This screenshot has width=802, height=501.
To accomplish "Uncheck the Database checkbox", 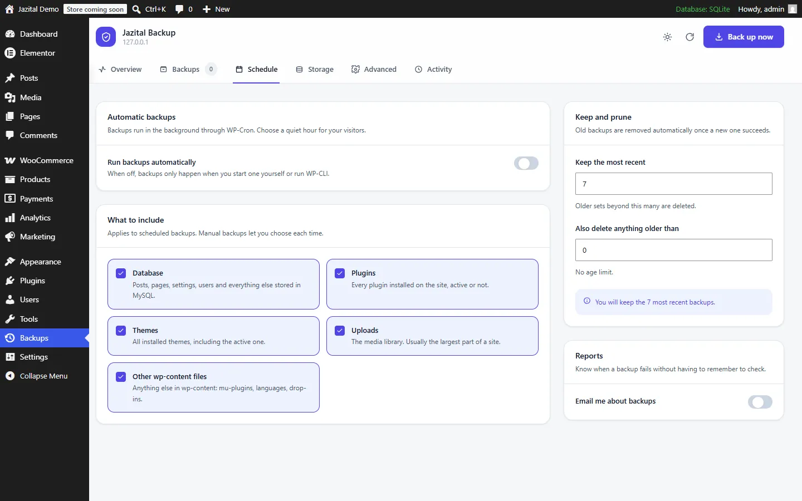I will pos(121,273).
